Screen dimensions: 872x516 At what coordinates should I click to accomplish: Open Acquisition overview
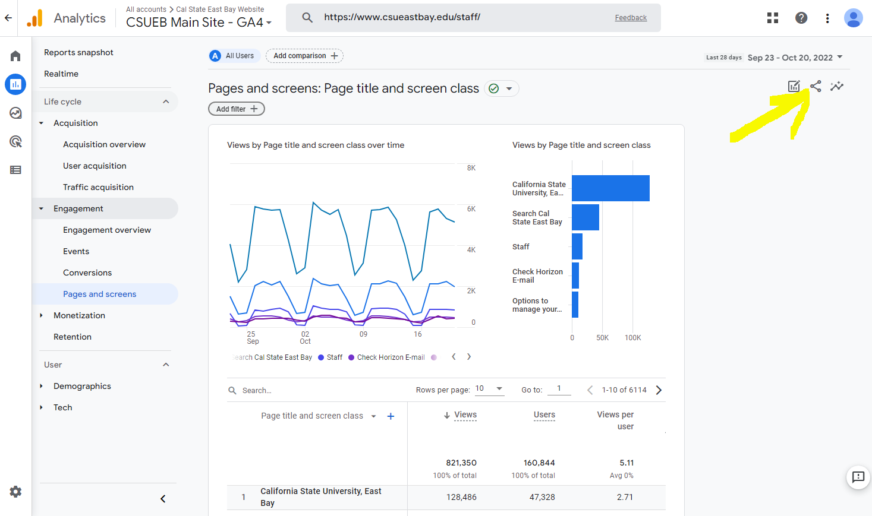pos(104,144)
